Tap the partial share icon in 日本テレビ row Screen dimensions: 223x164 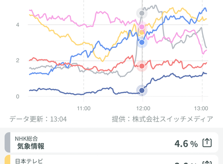[207, 162]
